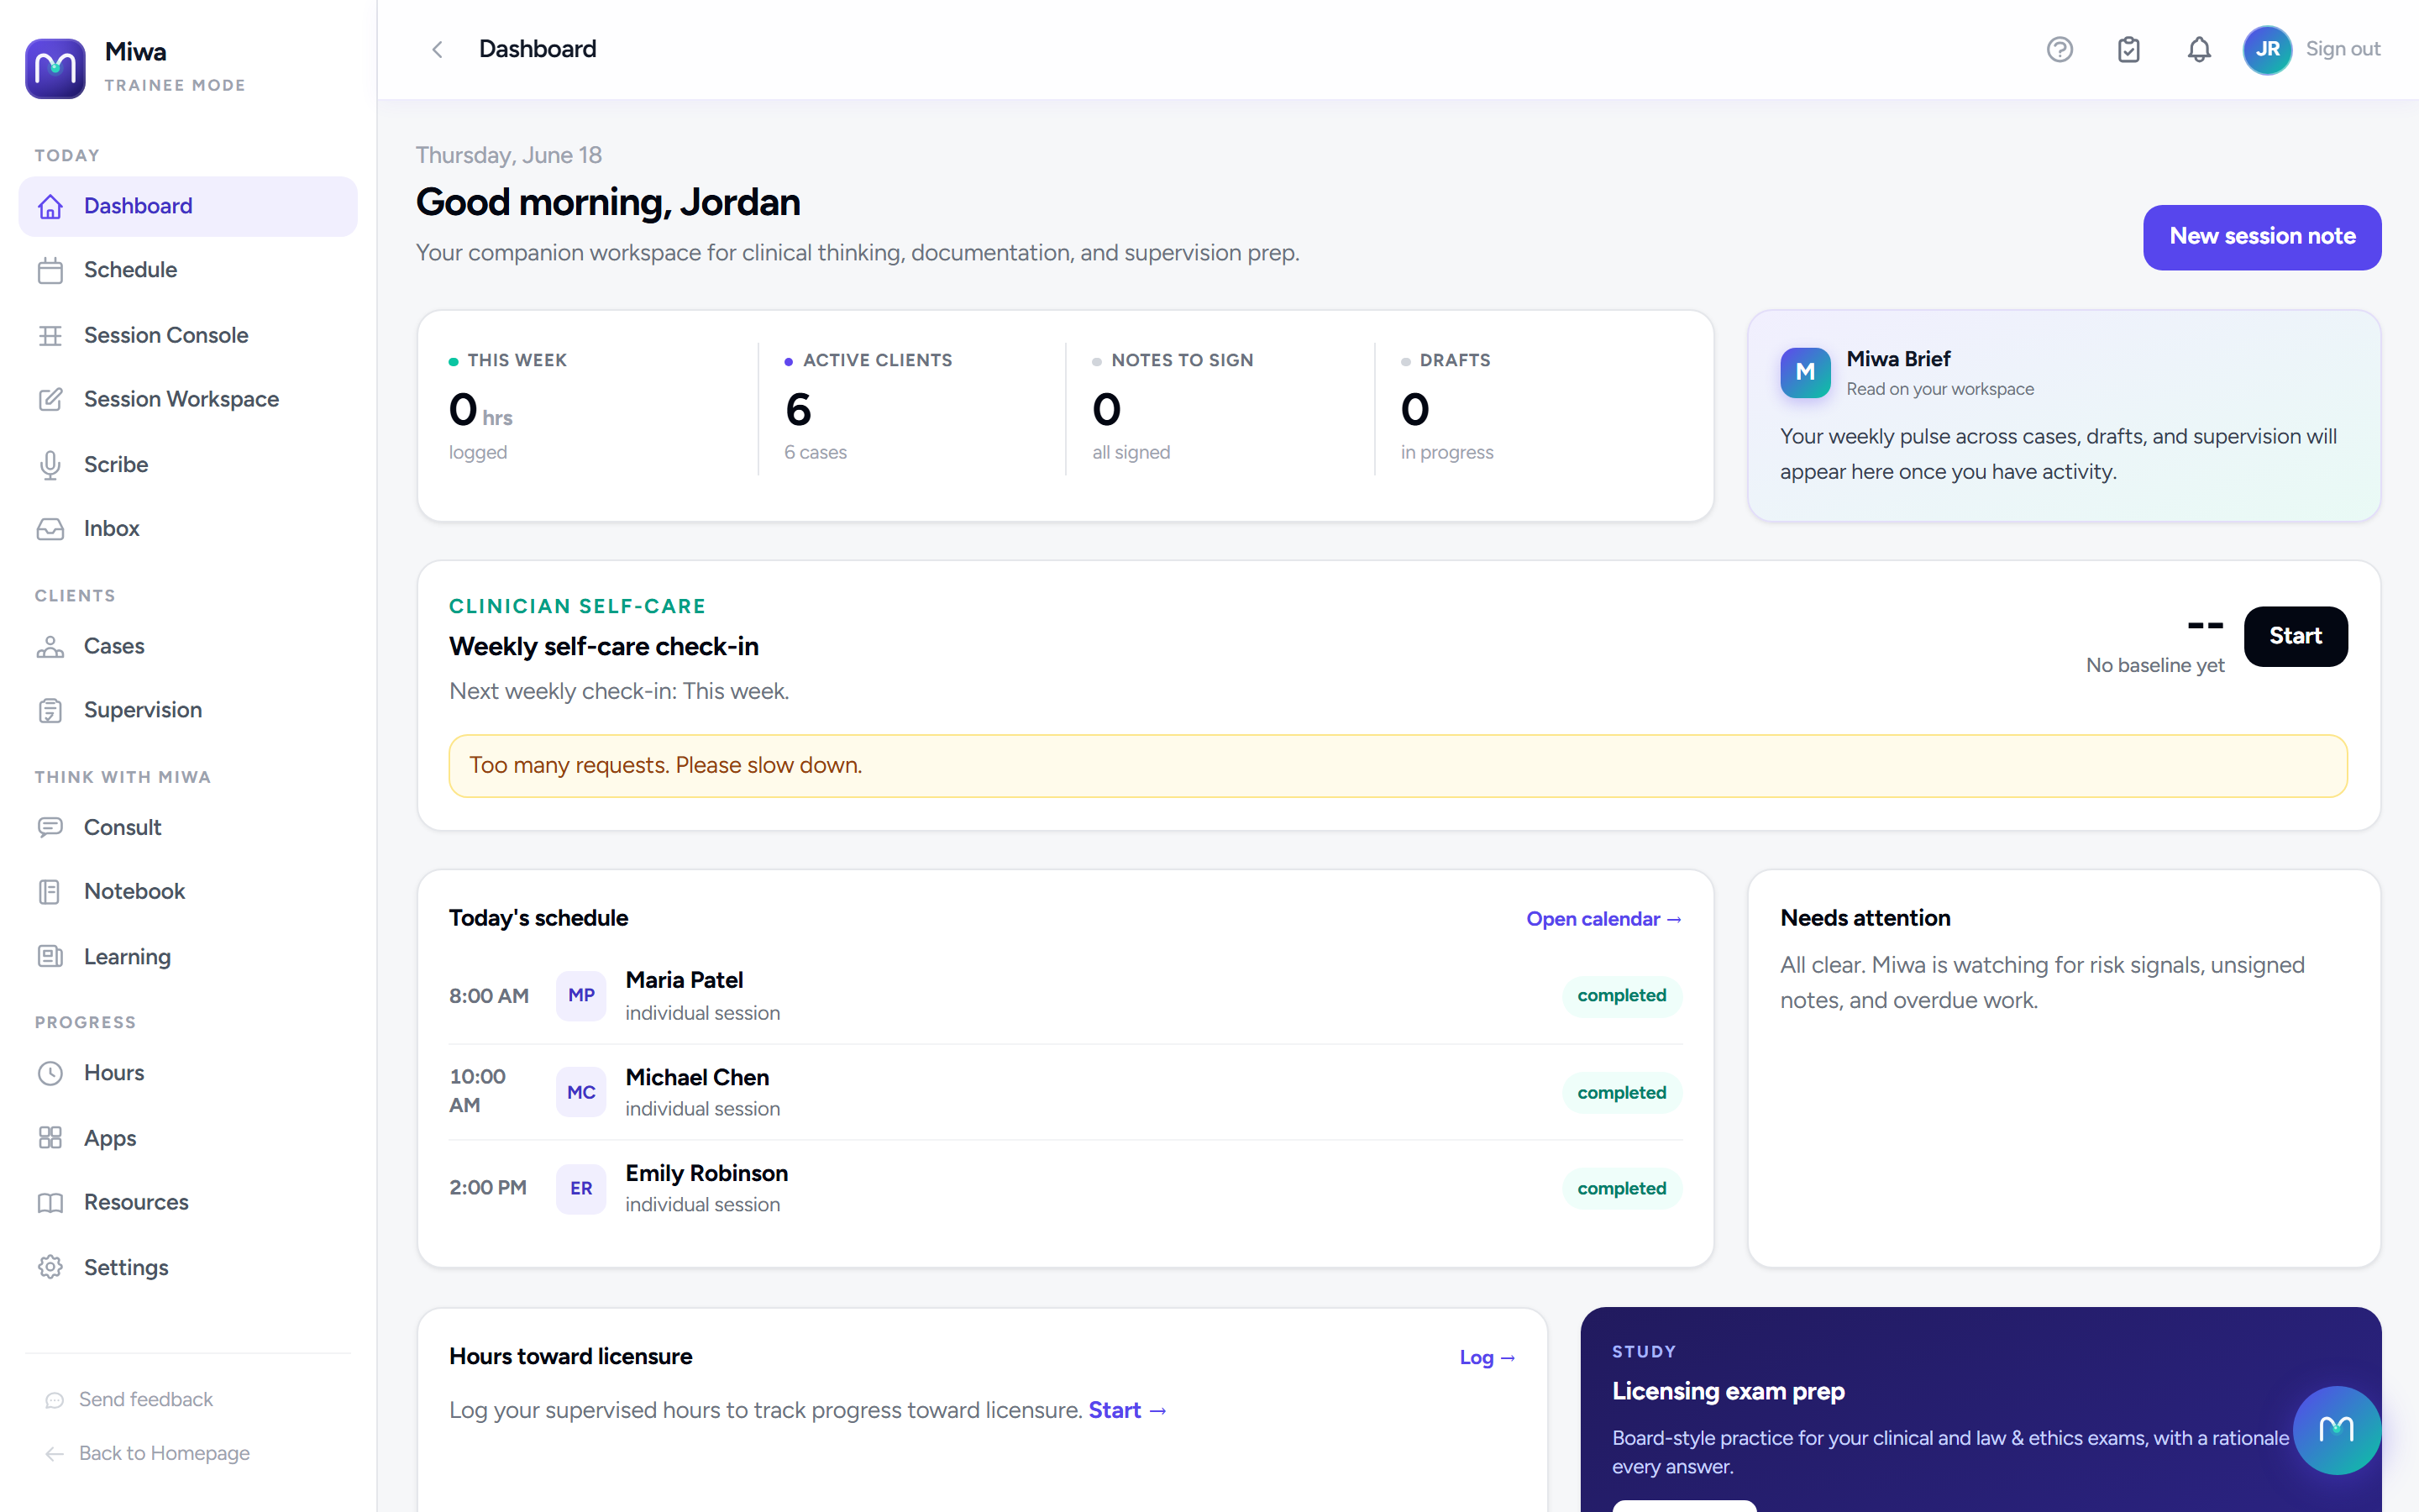The height and width of the screenshot is (1512, 2419).
Task: Open calendar link in Today's schedule
Action: [x=1603, y=919]
